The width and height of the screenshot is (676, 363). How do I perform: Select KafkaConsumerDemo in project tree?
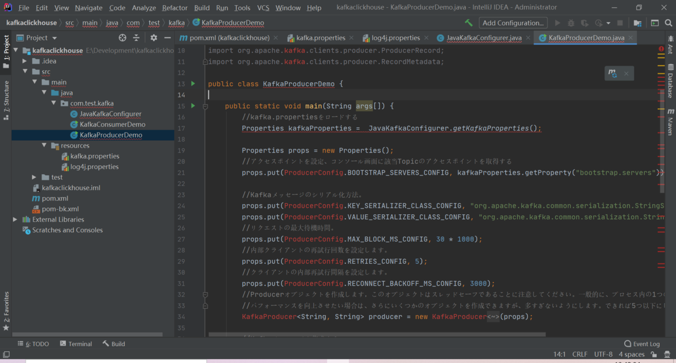pyautogui.click(x=112, y=125)
